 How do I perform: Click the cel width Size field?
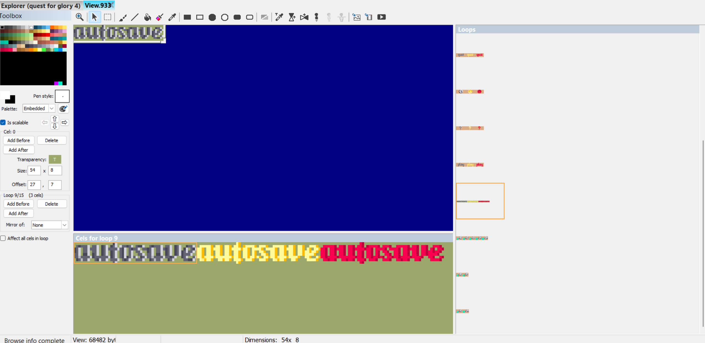tap(34, 170)
